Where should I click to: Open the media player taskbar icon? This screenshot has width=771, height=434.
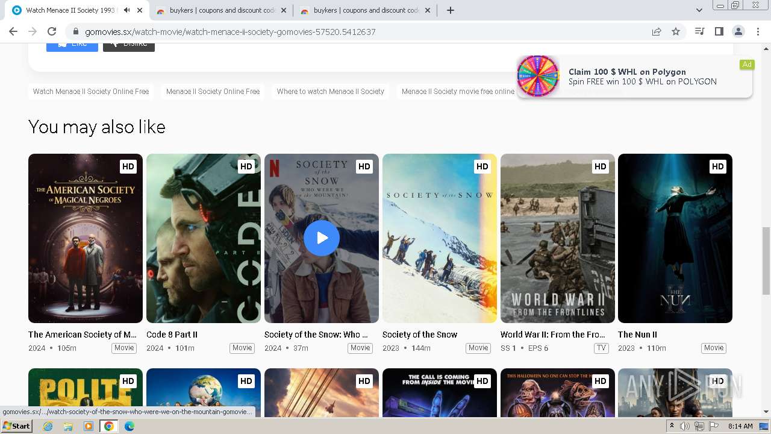pyautogui.click(x=89, y=426)
